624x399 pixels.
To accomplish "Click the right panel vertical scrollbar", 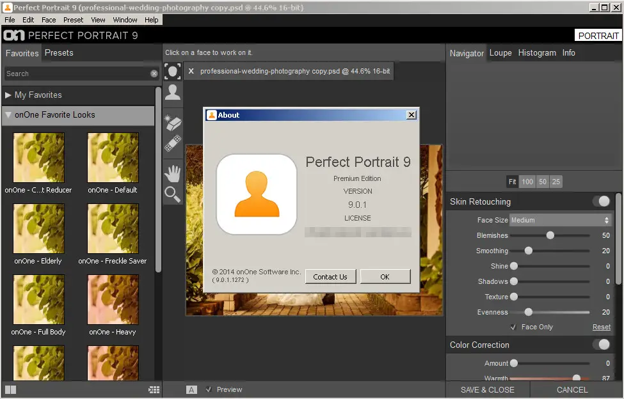I will tap(618, 239).
